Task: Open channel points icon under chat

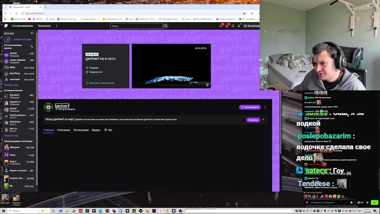Action: pos(360,203)
